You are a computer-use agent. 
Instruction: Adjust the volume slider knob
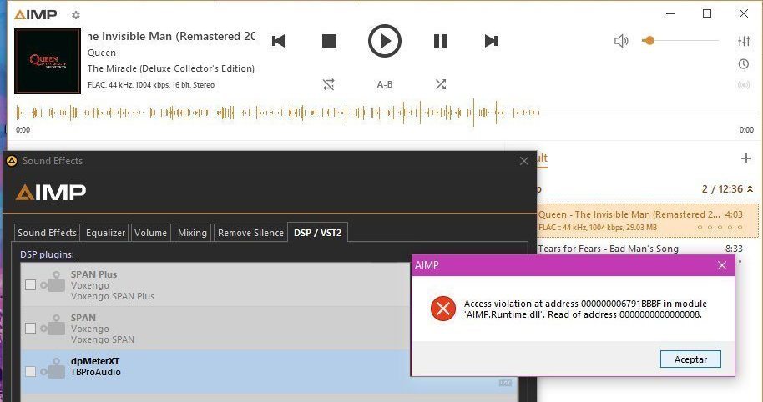649,41
